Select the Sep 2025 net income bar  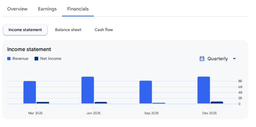point(159,103)
